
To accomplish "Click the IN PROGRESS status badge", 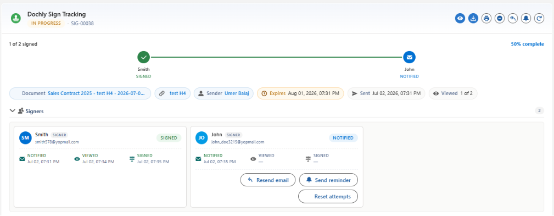I will [46, 23].
